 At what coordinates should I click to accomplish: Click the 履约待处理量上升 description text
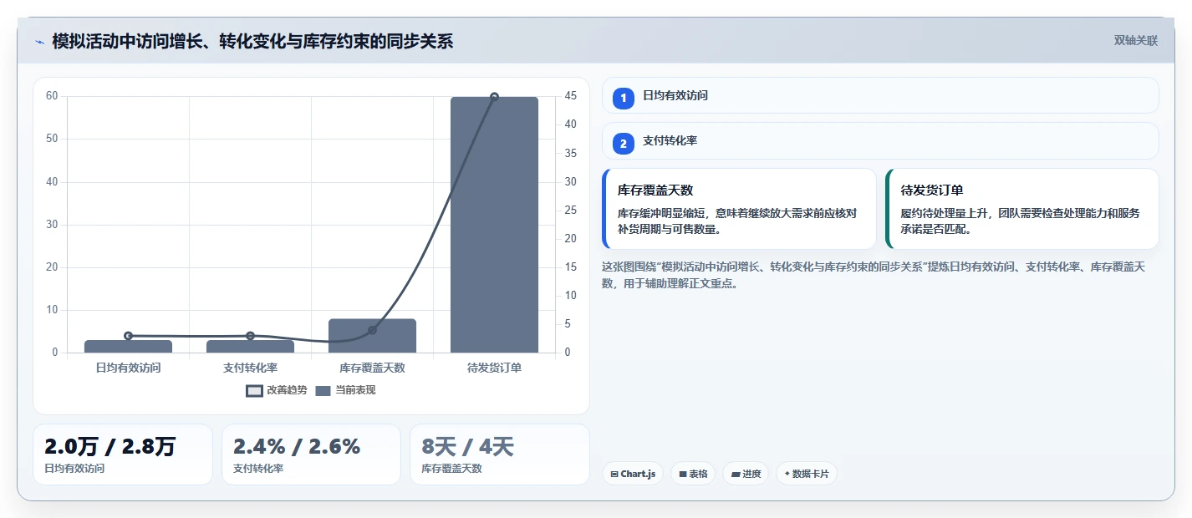click(x=1020, y=221)
